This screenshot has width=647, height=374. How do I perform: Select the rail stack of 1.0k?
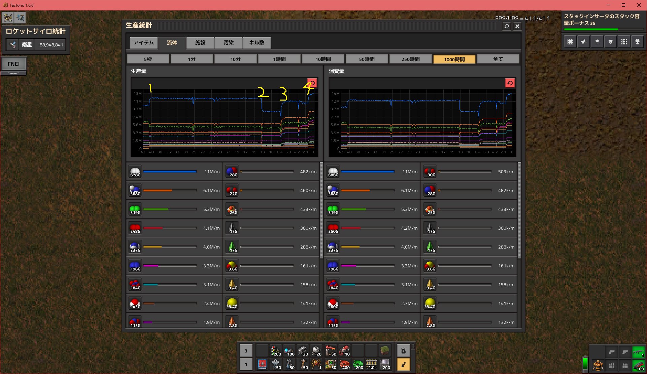pos(371,364)
